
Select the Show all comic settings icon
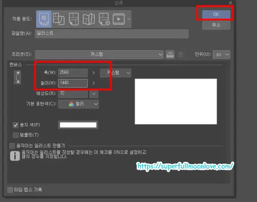(x=104, y=19)
